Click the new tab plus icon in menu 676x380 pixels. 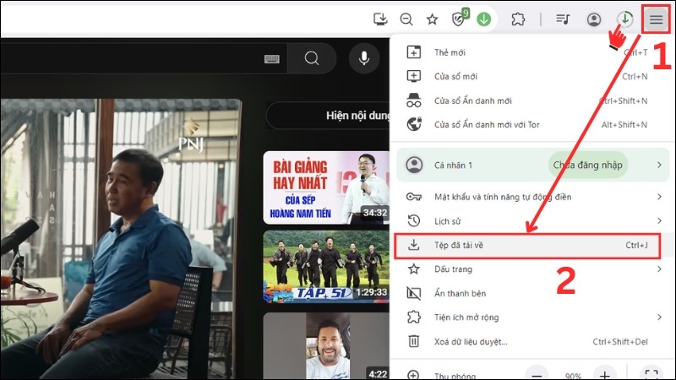click(414, 52)
